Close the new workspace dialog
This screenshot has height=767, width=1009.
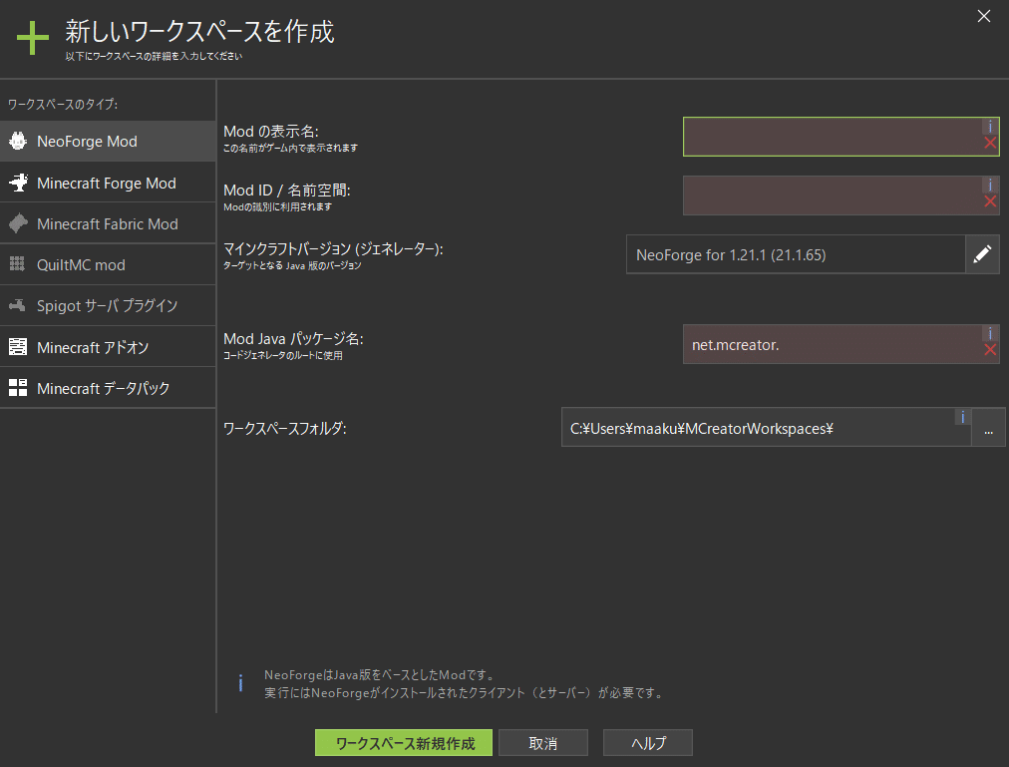984,16
